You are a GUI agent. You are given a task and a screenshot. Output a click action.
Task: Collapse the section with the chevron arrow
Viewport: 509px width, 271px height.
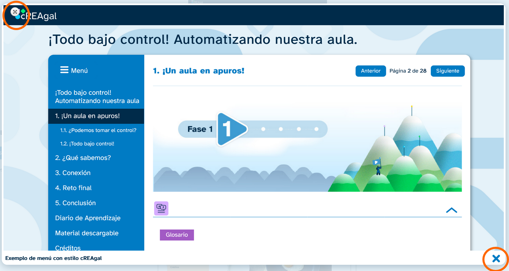452,210
